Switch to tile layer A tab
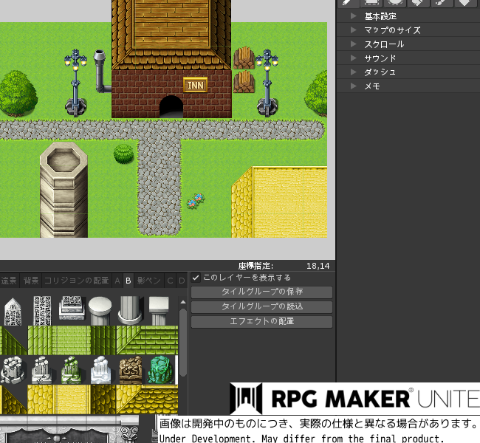 (117, 281)
